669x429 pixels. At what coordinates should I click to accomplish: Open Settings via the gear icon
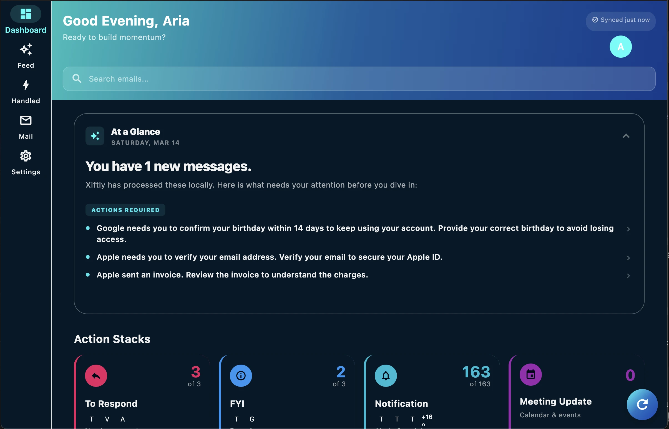(x=26, y=156)
